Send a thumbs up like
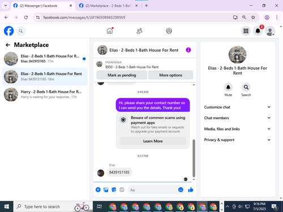Image resolution: width=283 pixels, height=212 pixels. pos(191,189)
